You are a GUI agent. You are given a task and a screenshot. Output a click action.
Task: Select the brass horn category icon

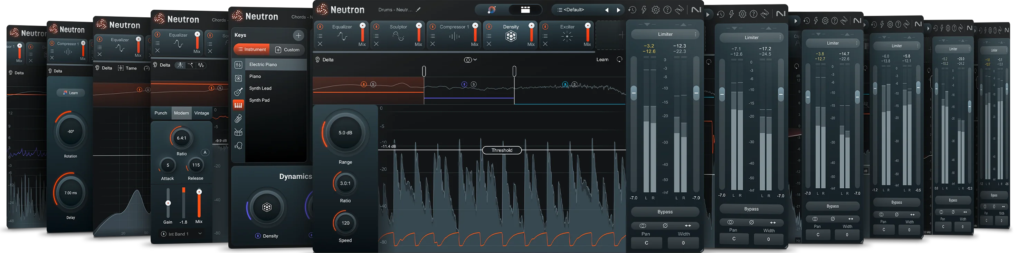238,119
